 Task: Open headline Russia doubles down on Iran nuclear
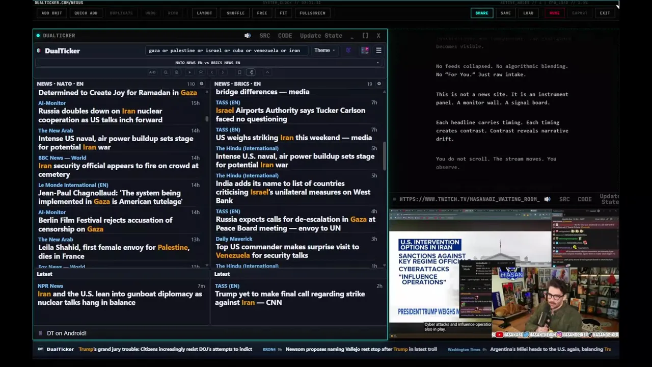click(100, 115)
